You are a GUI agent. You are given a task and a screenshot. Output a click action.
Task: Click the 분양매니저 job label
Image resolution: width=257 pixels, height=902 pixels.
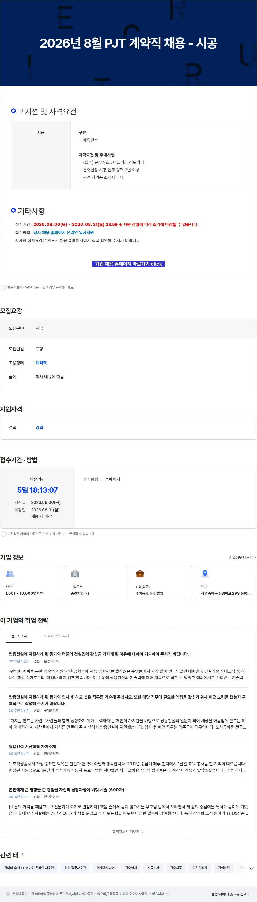[51, 661]
